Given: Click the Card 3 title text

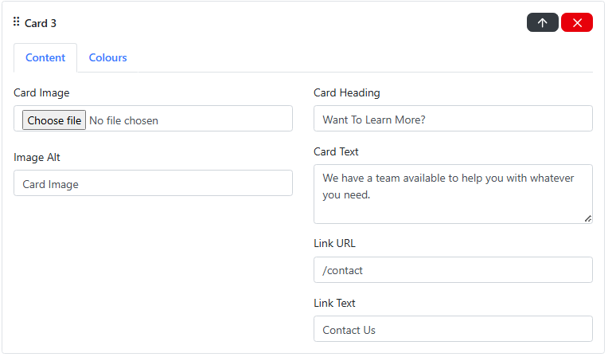Looking at the screenshot, I should pyautogui.click(x=41, y=23).
